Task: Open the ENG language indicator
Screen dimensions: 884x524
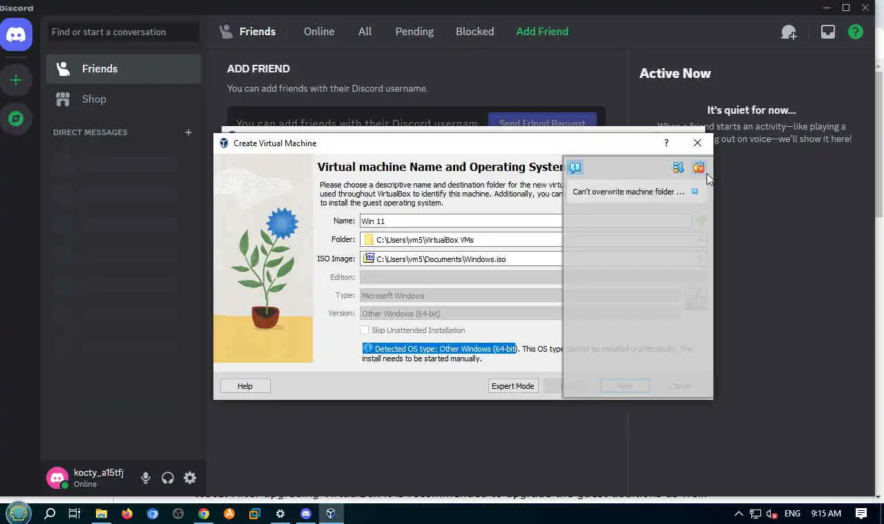Action: point(792,514)
